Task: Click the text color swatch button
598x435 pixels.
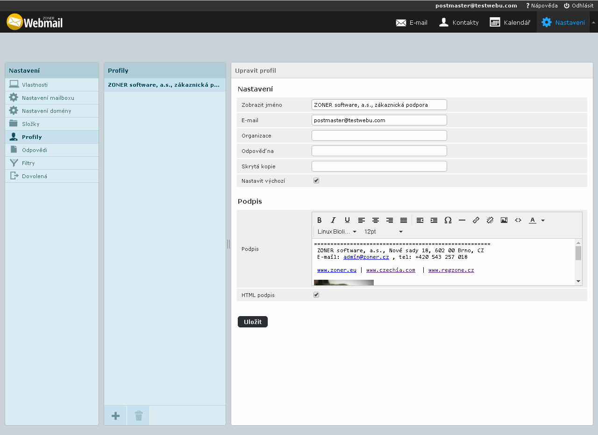Action: pyautogui.click(x=532, y=220)
